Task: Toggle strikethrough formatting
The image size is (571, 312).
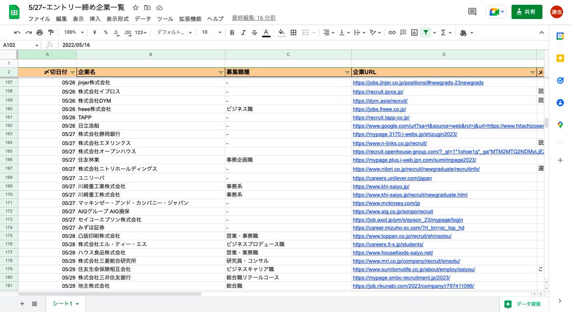Action: tap(255, 32)
